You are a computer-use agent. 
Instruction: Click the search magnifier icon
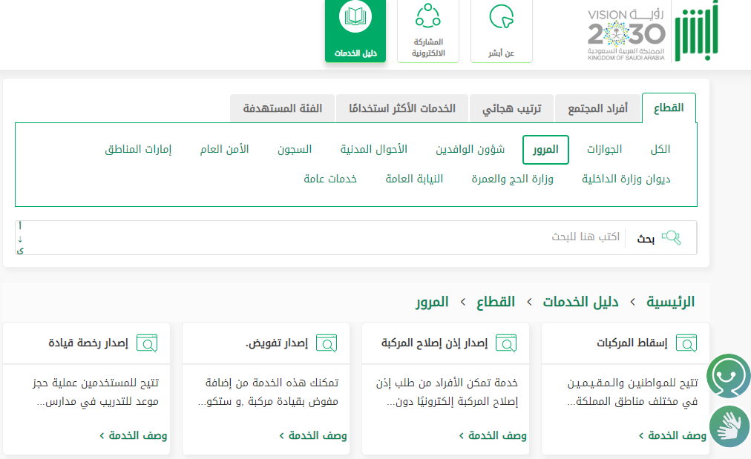[671, 238]
